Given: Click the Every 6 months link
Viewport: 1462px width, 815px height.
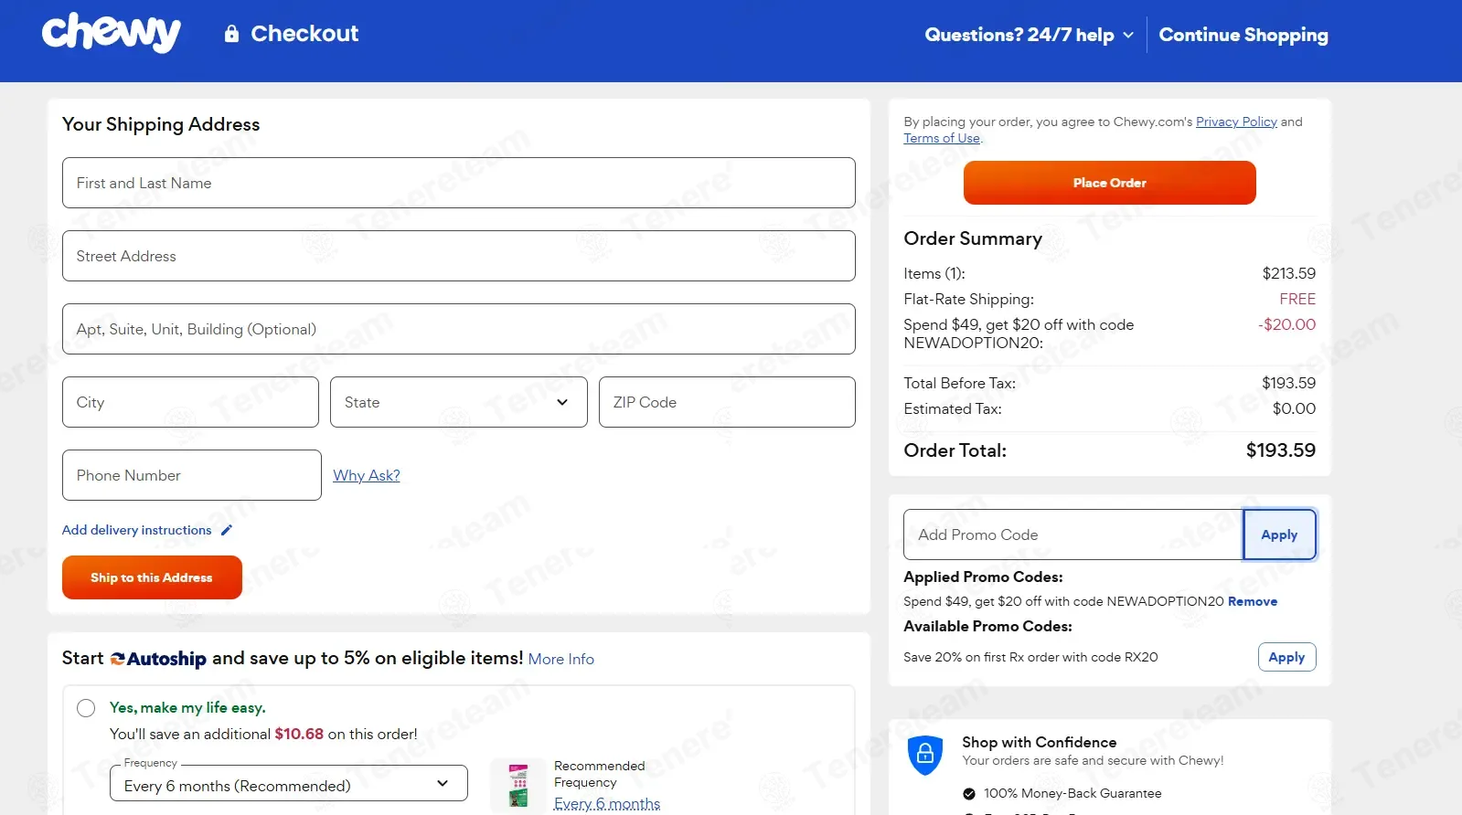Looking at the screenshot, I should tap(607, 804).
